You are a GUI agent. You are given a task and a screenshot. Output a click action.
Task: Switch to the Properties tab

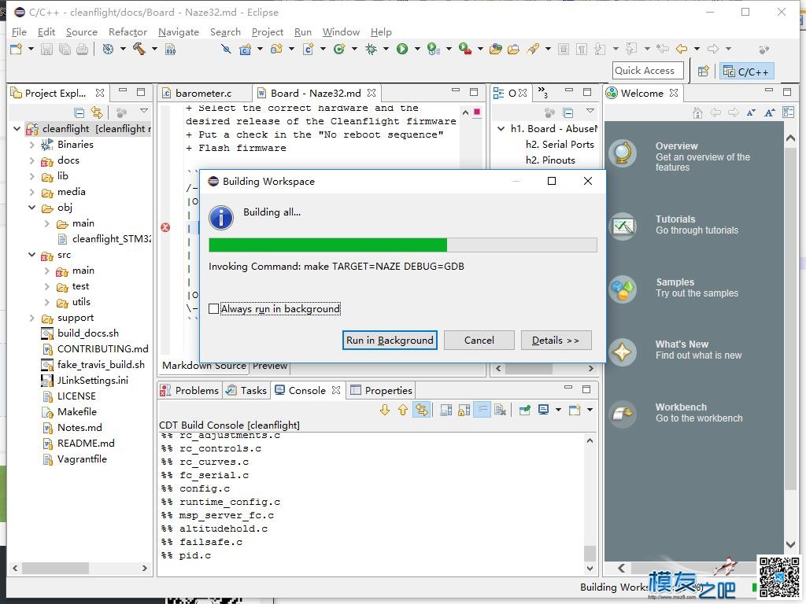381,390
